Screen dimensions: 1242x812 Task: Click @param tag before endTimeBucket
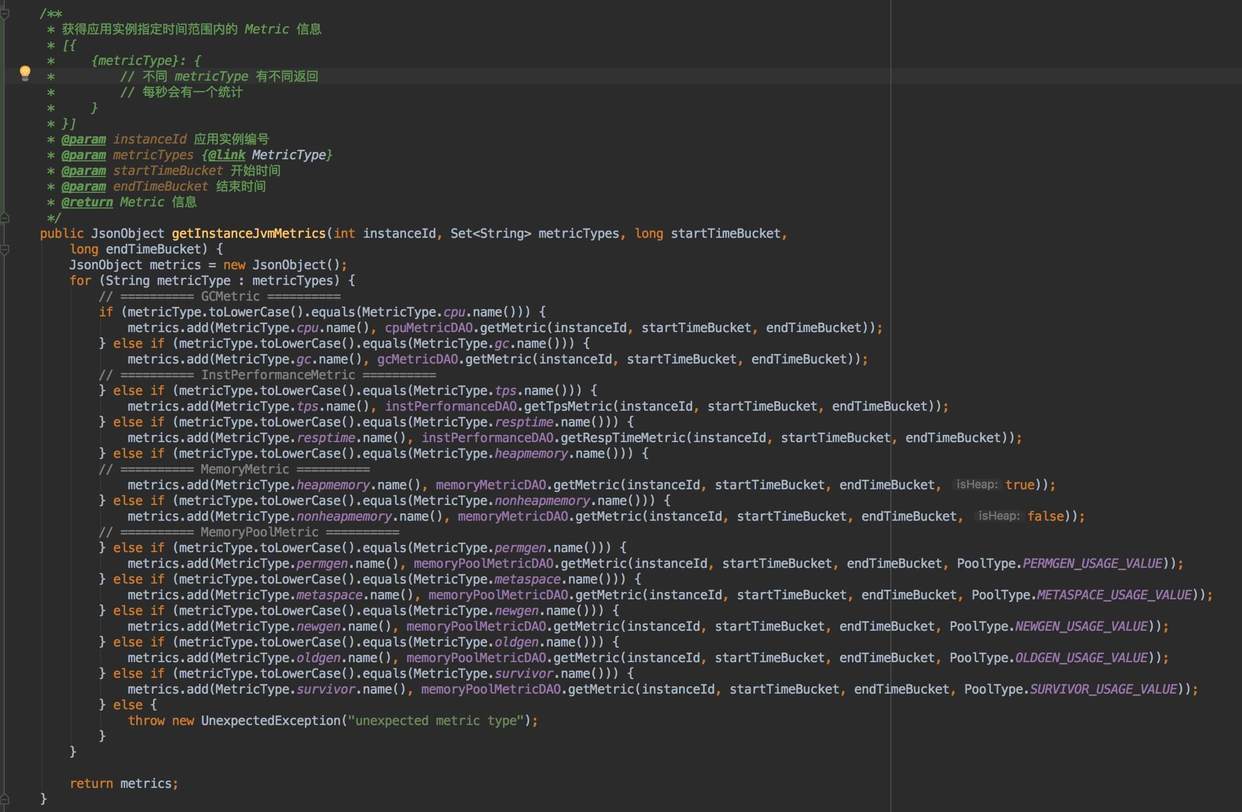[83, 186]
